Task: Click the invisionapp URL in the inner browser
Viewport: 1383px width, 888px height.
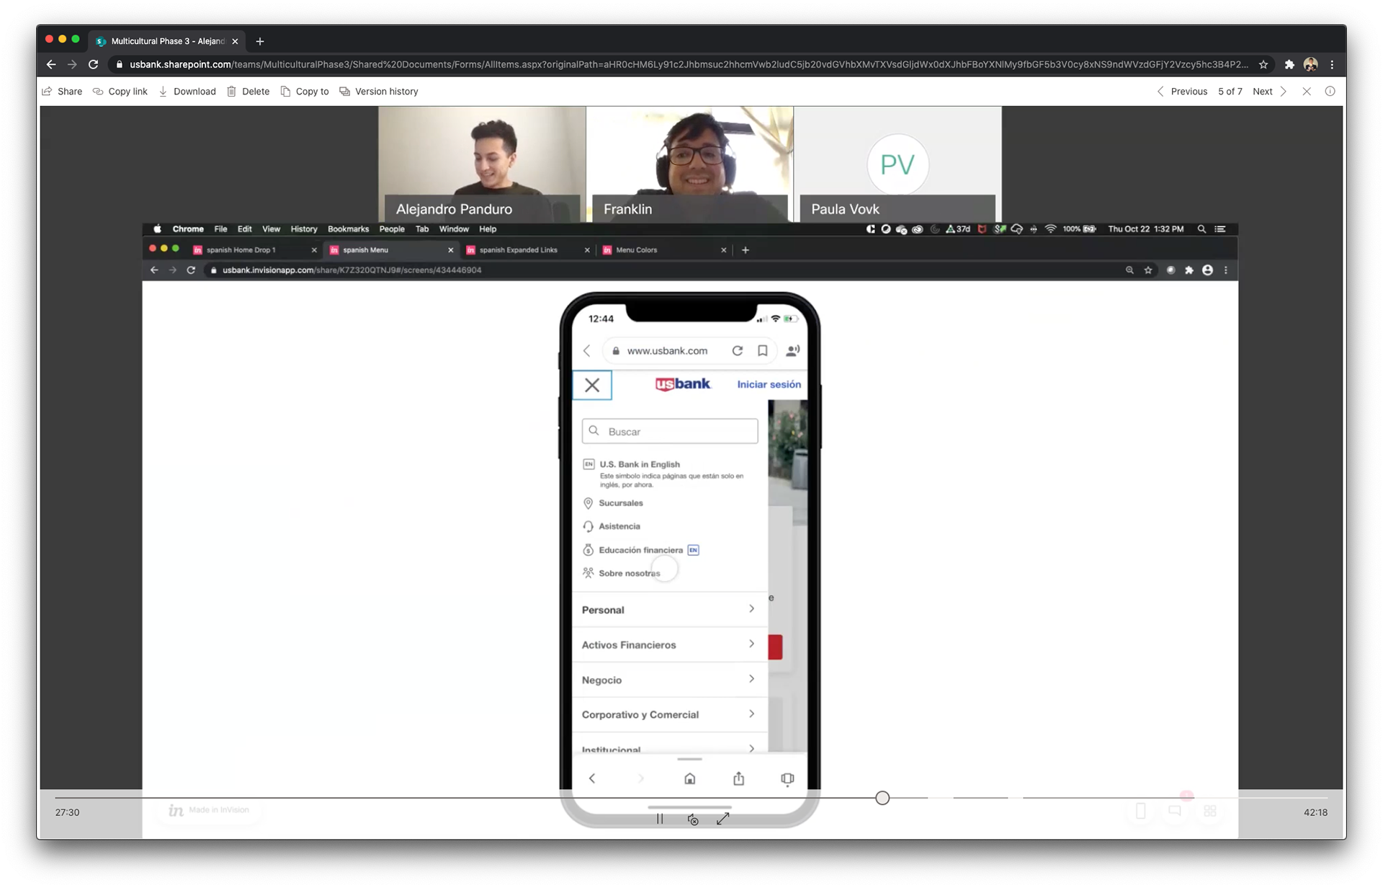Action: pos(352,270)
